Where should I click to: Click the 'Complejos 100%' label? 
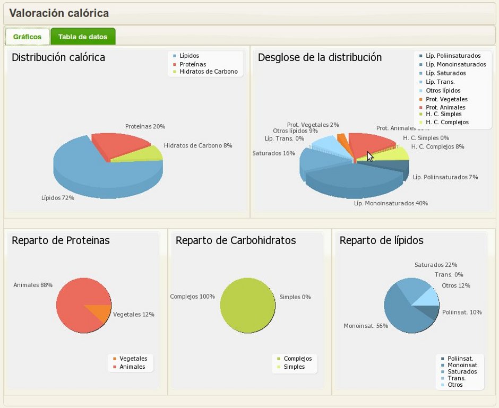click(x=192, y=297)
